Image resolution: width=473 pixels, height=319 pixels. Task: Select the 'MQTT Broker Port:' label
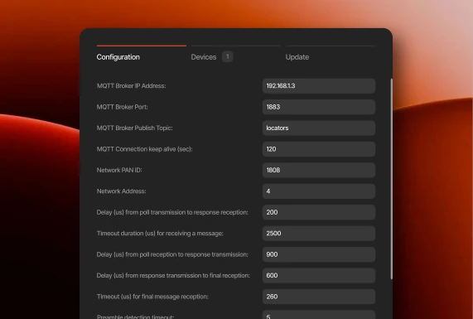click(122, 107)
